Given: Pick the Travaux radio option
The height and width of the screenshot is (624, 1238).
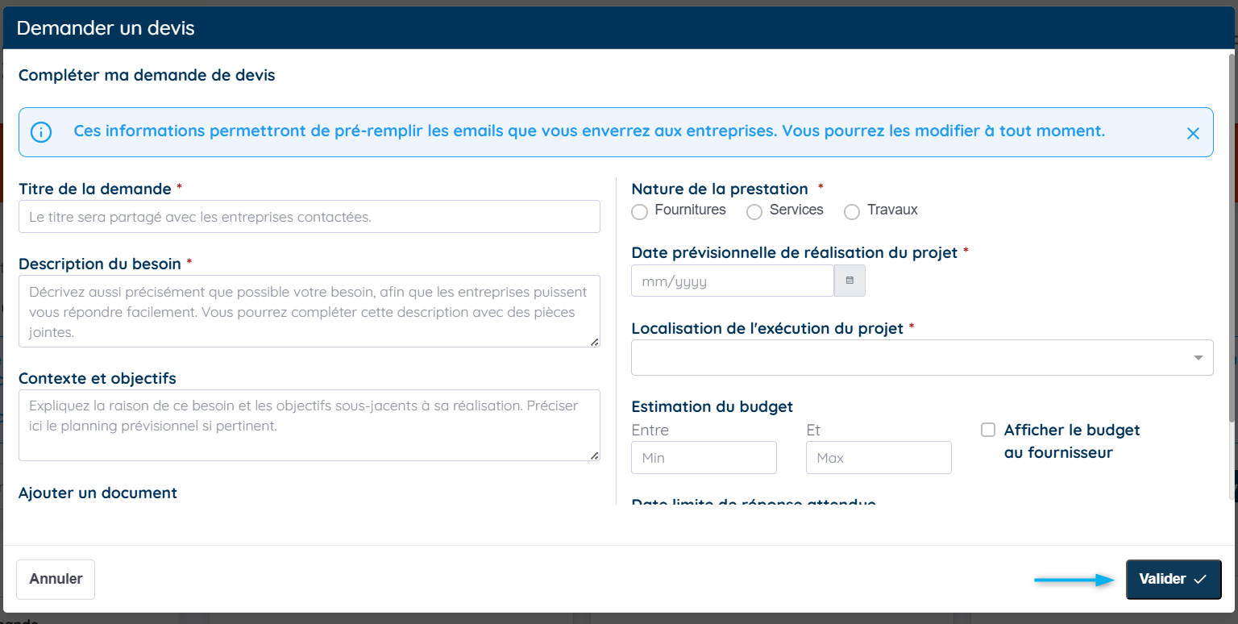Looking at the screenshot, I should [x=852, y=211].
